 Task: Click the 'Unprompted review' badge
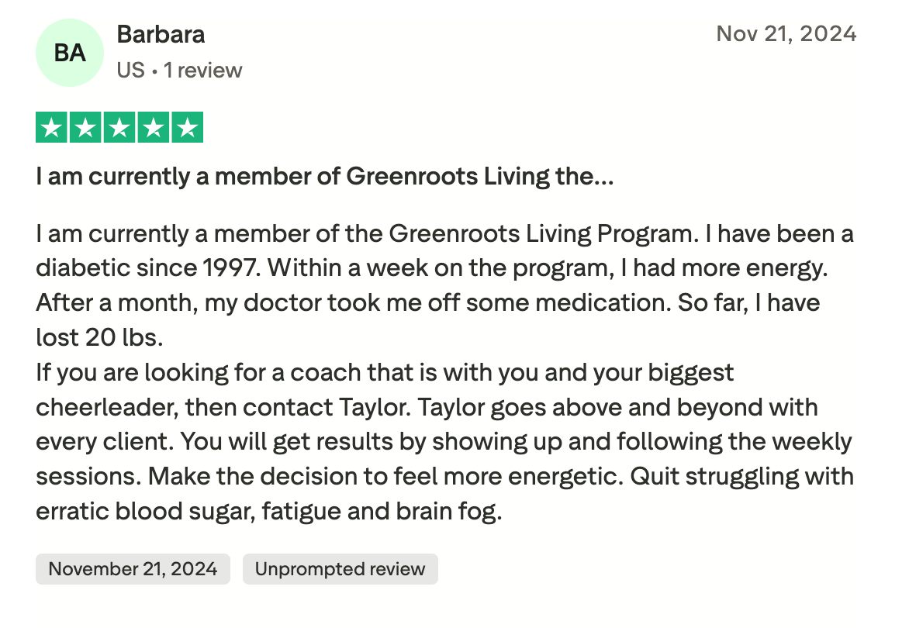pos(340,569)
